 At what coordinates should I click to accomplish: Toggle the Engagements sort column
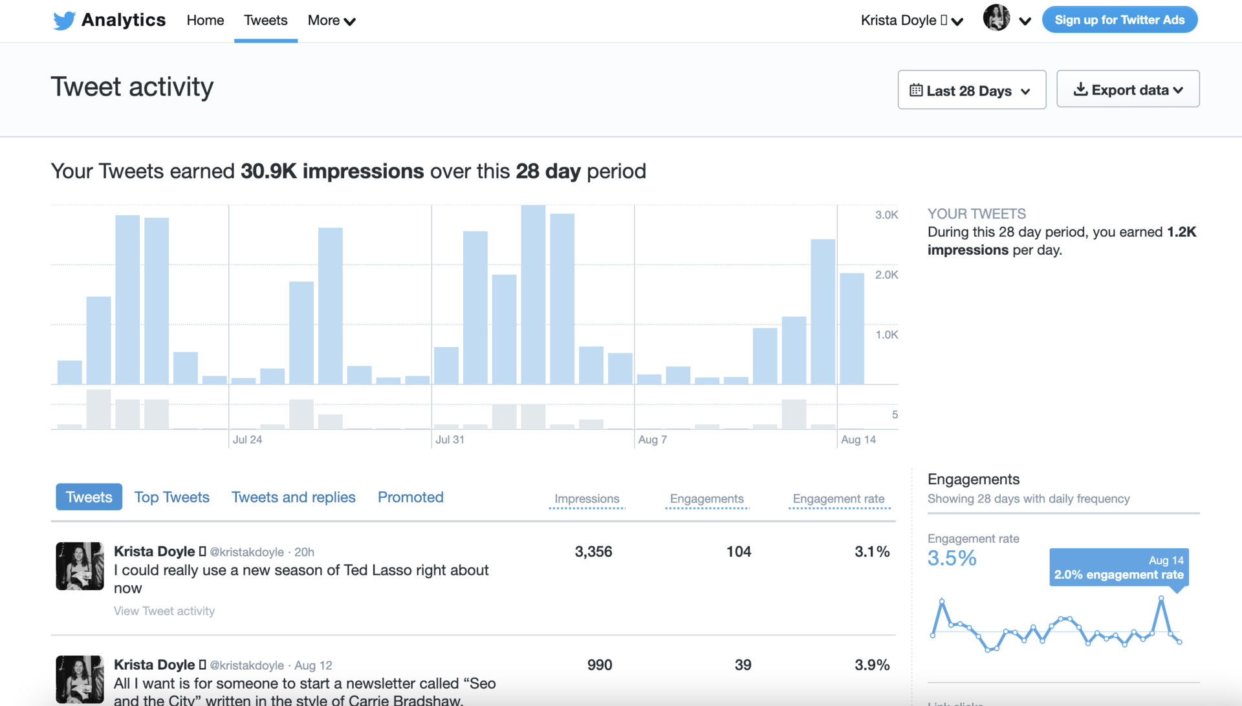[706, 497]
